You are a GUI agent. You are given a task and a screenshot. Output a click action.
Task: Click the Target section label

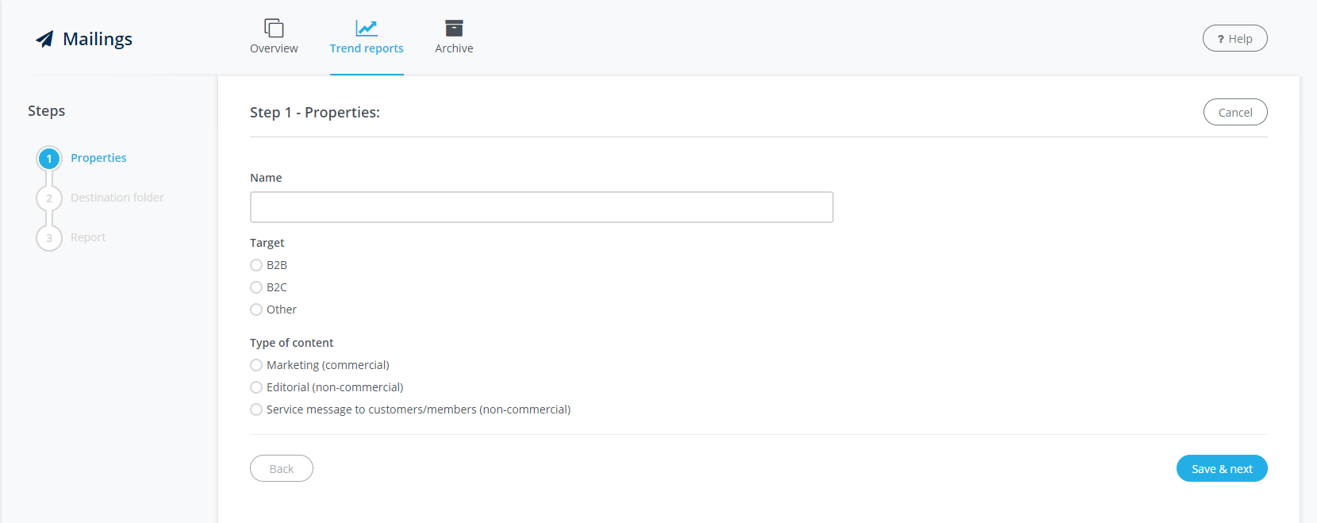point(267,243)
